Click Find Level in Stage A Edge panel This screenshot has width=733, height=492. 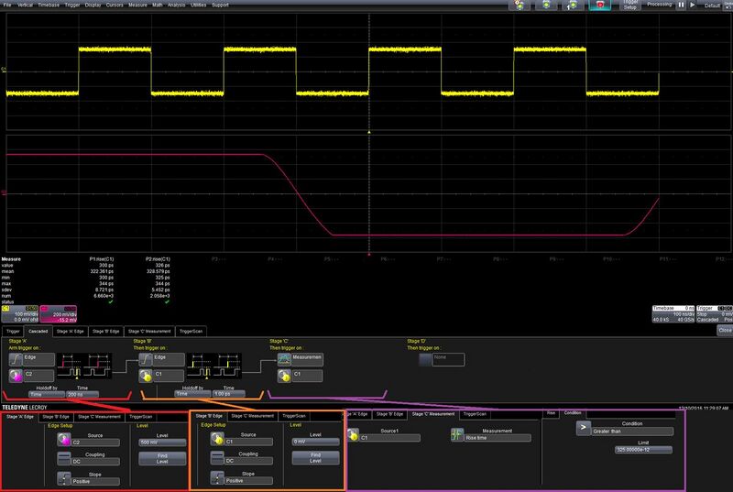coord(162,458)
